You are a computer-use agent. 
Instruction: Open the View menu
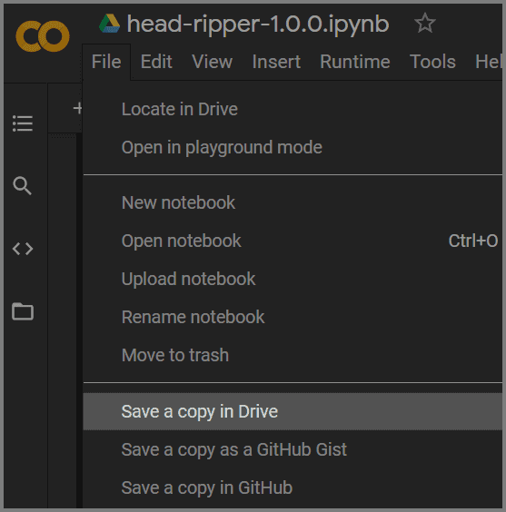(212, 62)
